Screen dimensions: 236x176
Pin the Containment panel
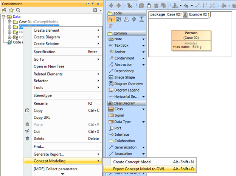point(93,3)
